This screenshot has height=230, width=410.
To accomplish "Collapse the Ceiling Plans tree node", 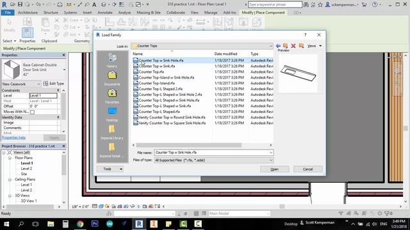I will [10, 180].
